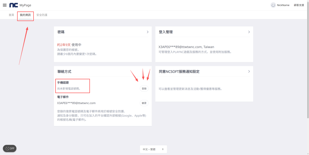This screenshot has height=155, width=309.
Task: Click the NickName username text
Action: [283, 5]
